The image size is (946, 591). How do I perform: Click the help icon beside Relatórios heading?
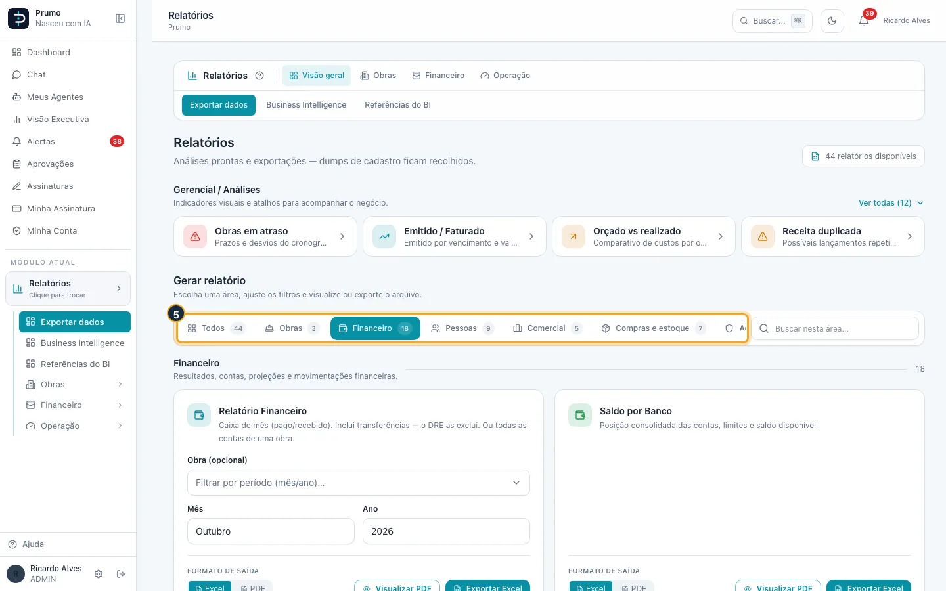(259, 76)
